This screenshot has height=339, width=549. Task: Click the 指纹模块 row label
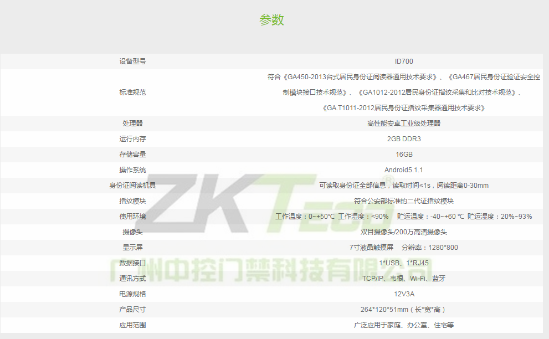coord(132,201)
